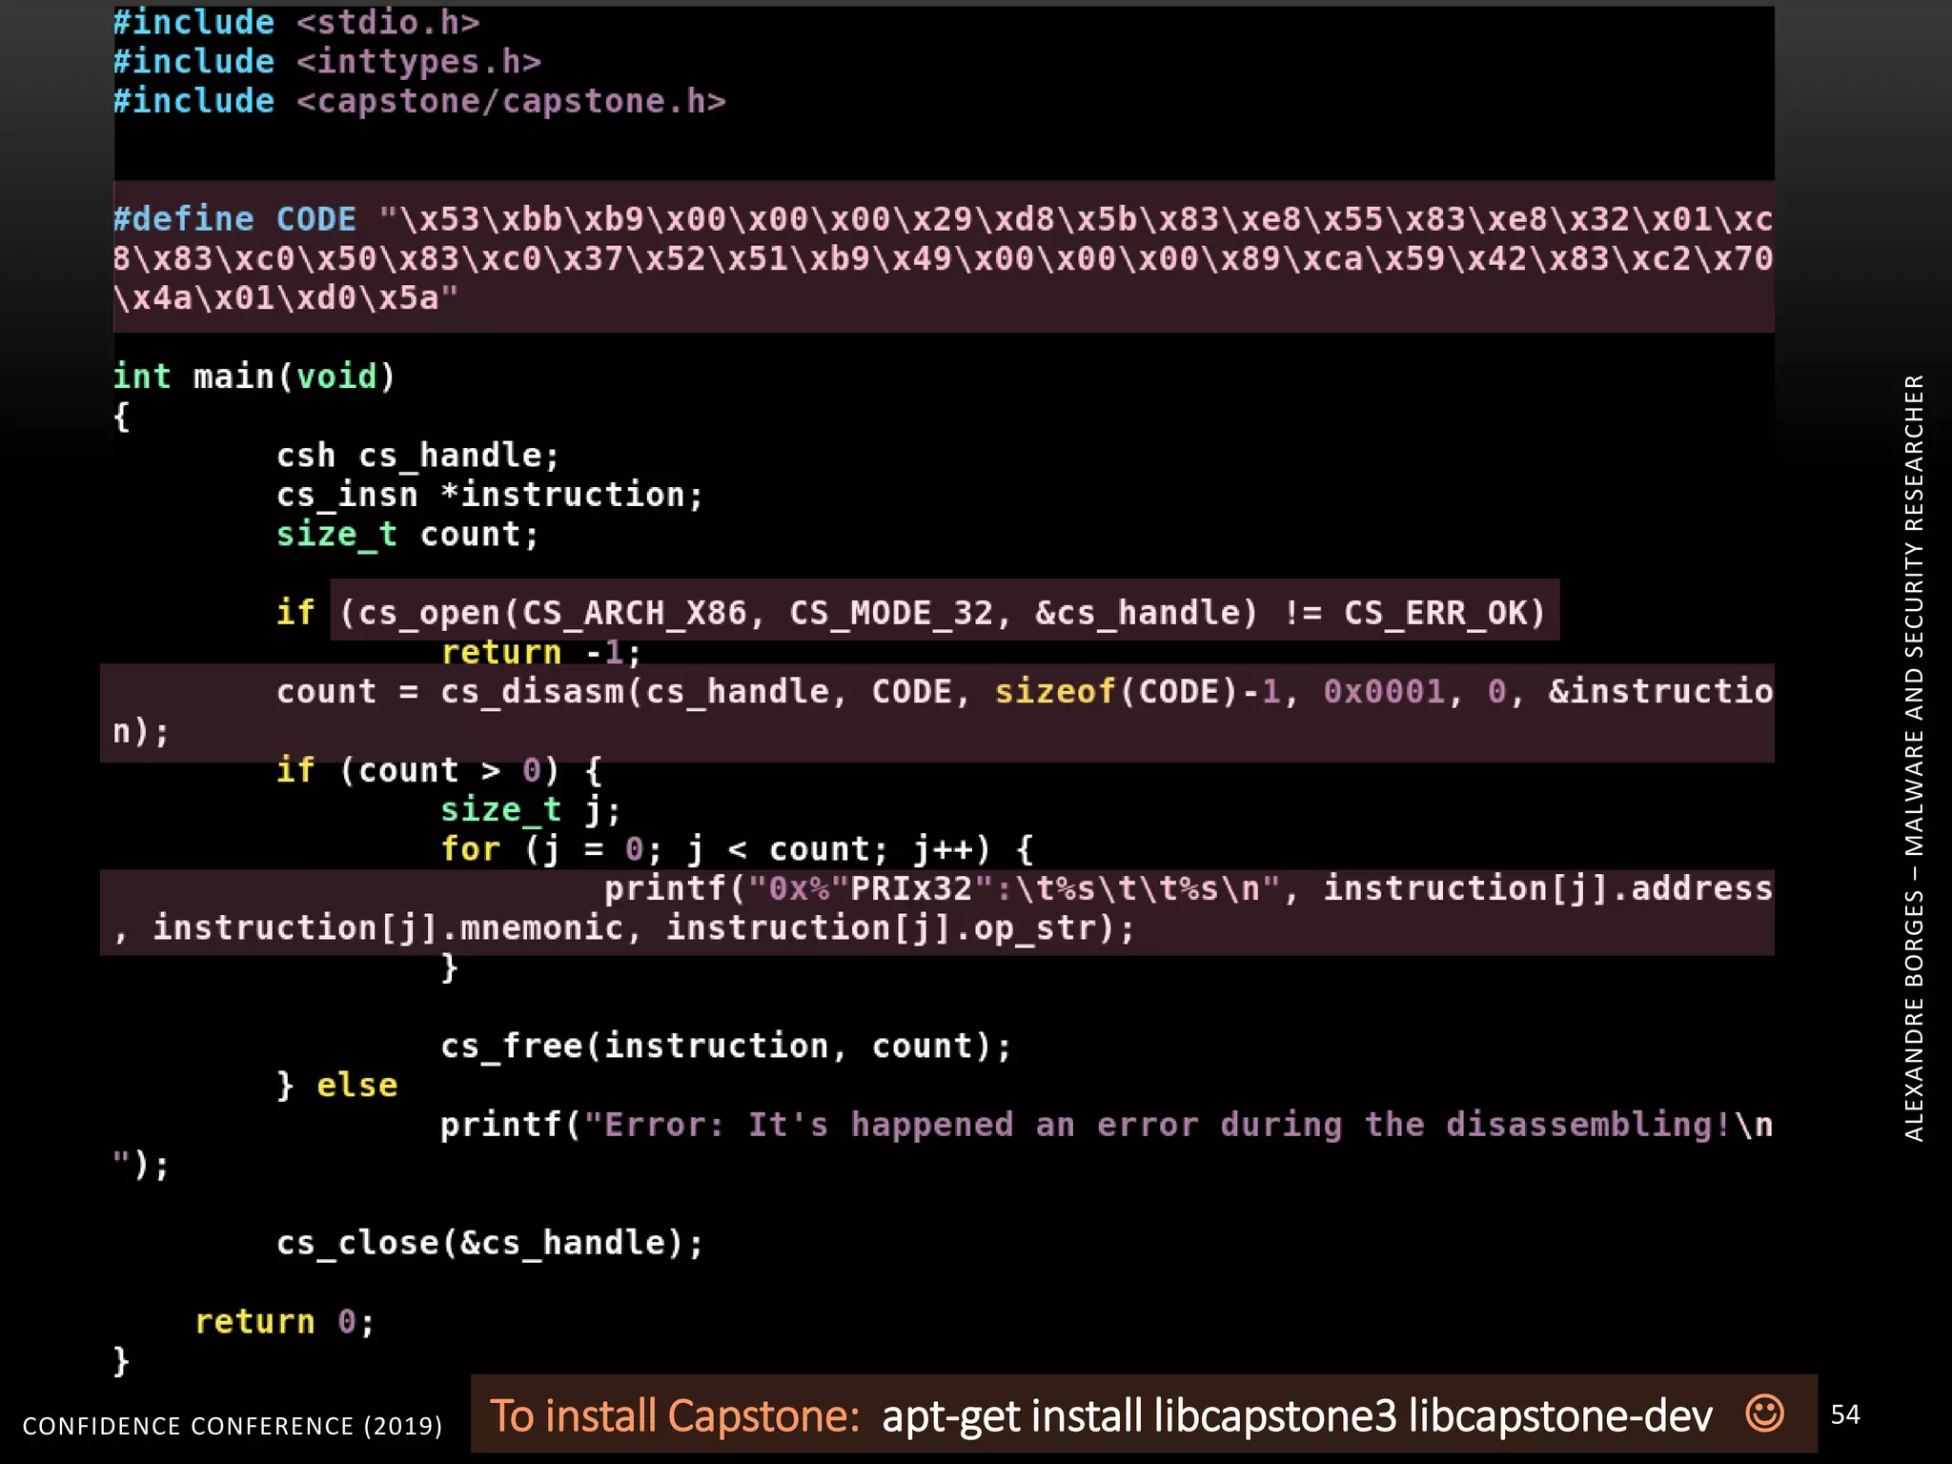Click the slide number 54
1952x1464 pixels.
[x=1845, y=1414]
